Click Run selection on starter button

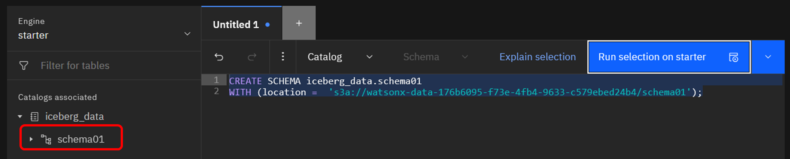(652, 57)
